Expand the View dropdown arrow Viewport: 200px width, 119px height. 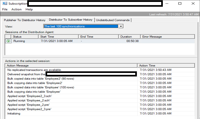121,26
